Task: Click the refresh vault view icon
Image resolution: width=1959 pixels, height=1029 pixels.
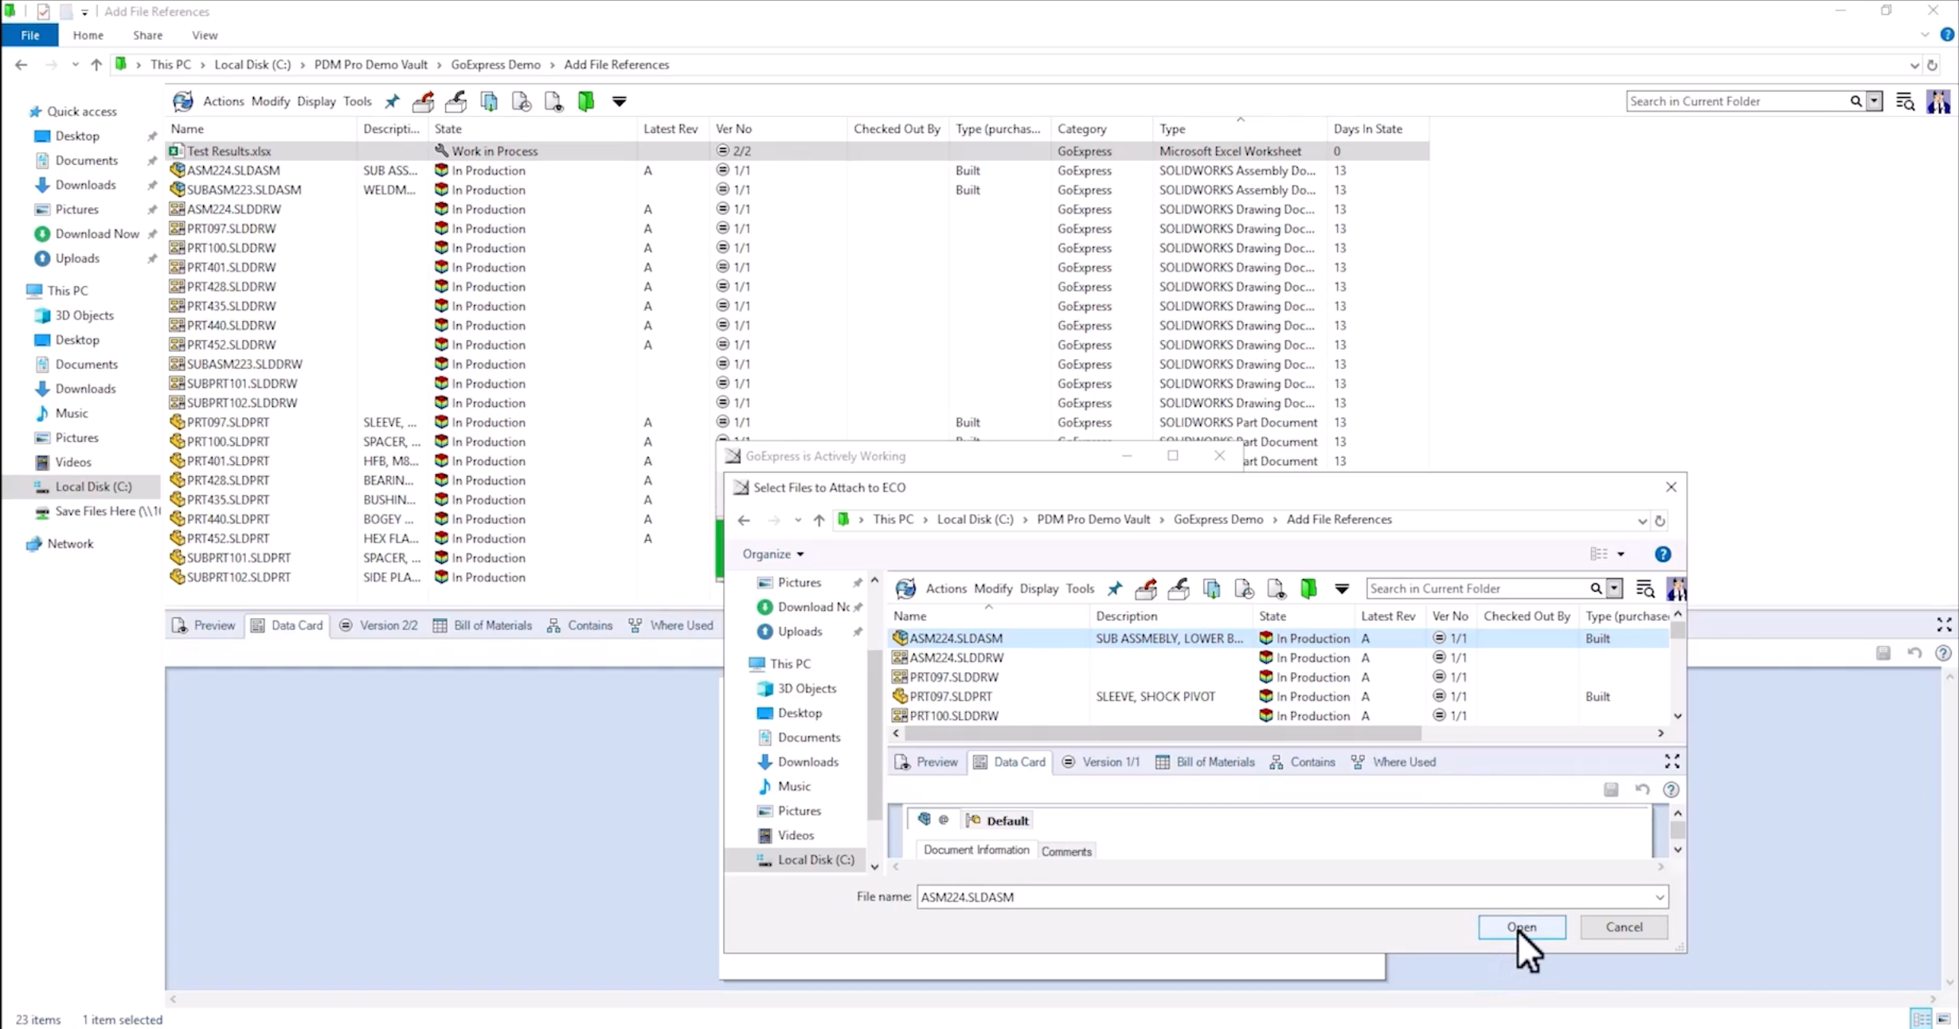Action: coord(182,101)
